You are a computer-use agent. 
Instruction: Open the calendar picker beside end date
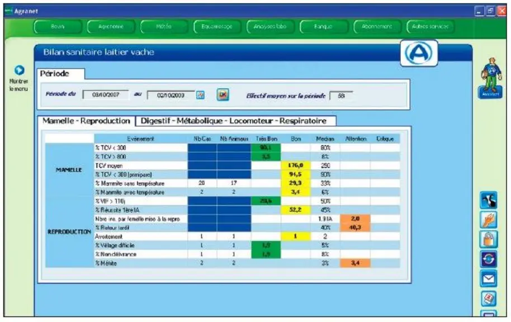click(200, 95)
